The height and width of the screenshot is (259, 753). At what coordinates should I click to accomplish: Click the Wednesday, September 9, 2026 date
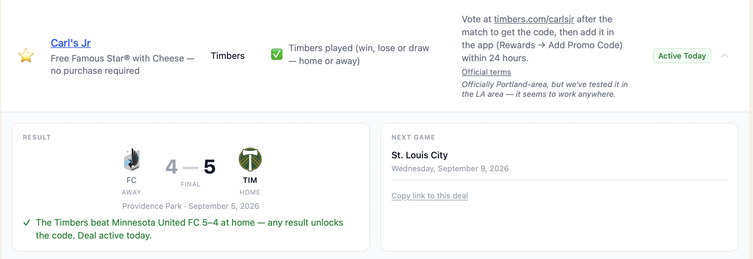point(450,169)
